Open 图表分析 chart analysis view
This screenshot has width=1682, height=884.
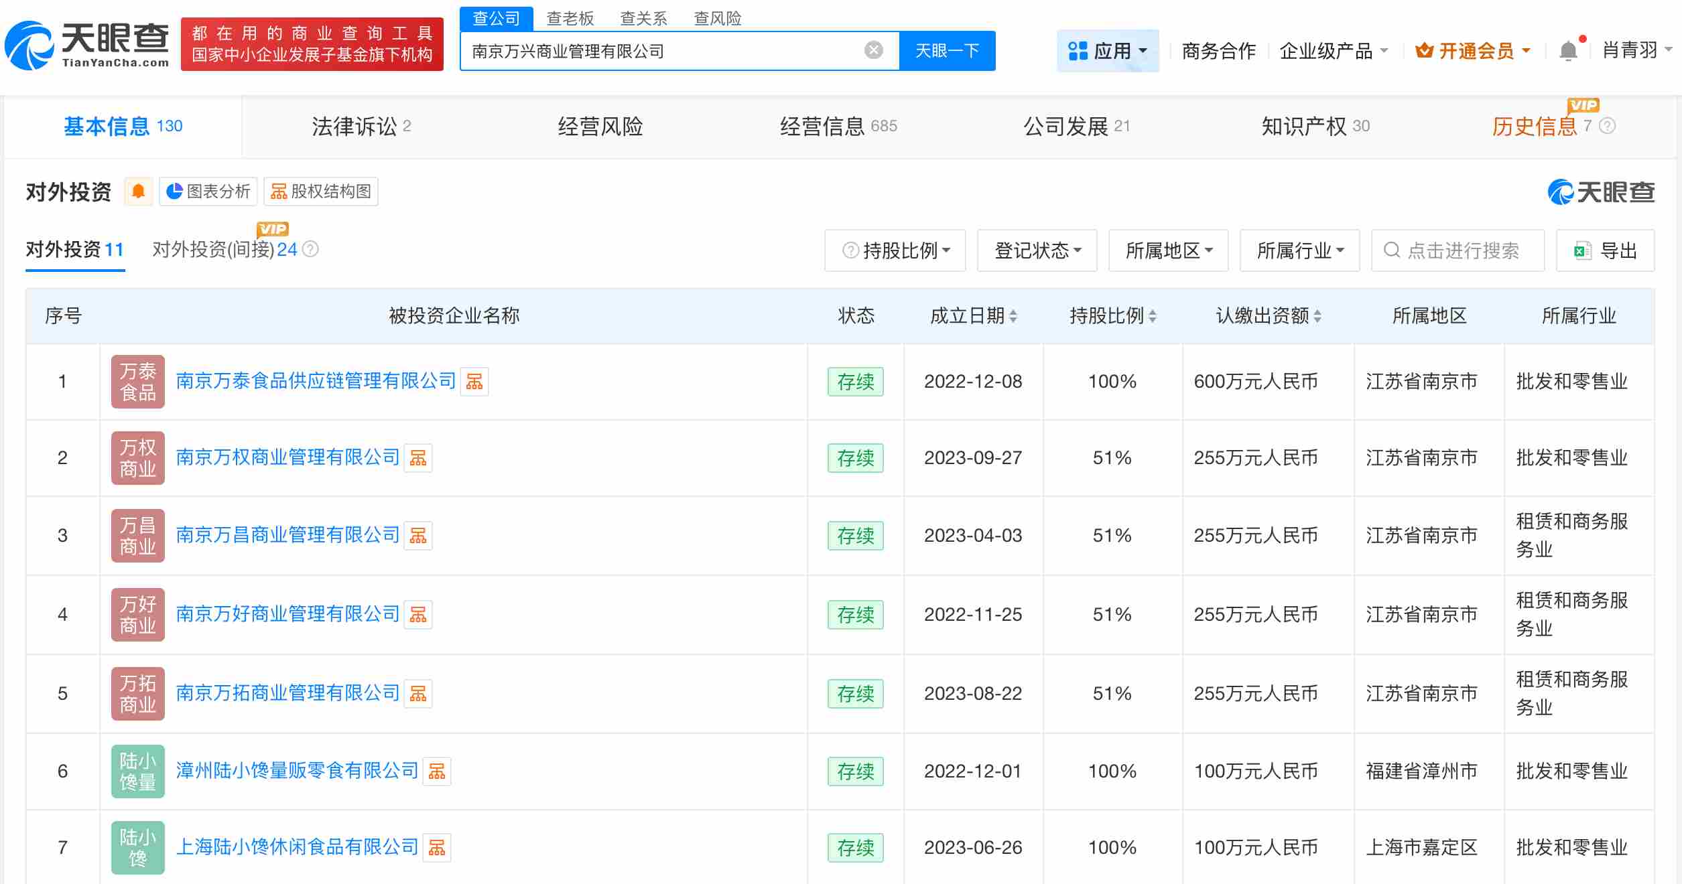(x=208, y=192)
